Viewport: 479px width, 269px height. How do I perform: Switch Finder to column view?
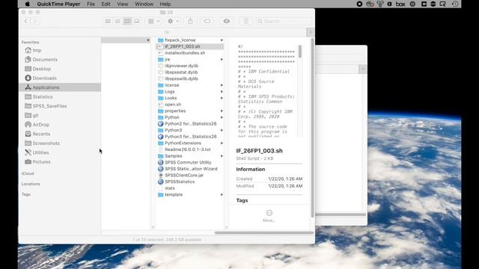(127, 21)
